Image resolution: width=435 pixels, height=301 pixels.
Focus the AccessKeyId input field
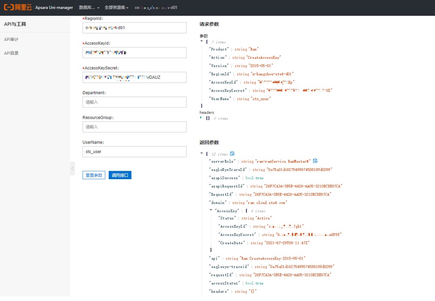(x=134, y=52)
